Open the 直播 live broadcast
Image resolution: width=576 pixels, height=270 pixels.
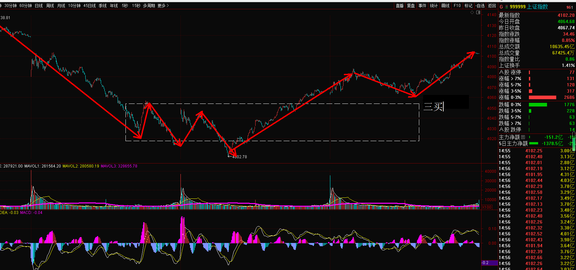(x=399, y=6)
